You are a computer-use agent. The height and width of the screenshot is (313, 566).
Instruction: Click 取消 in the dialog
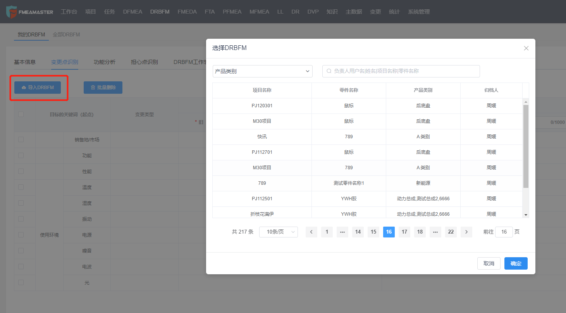(489, 263)
